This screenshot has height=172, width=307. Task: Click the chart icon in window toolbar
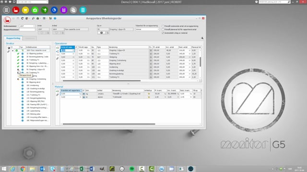(50, 18)
